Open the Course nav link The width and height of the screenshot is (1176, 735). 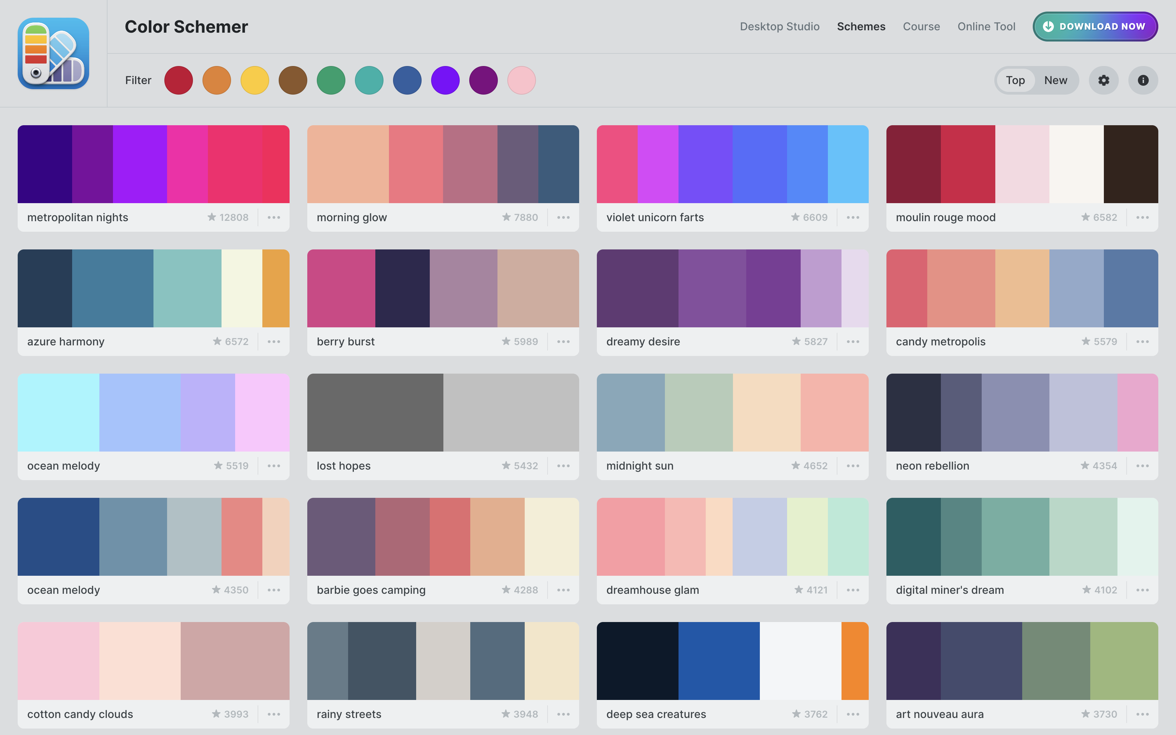921,27
